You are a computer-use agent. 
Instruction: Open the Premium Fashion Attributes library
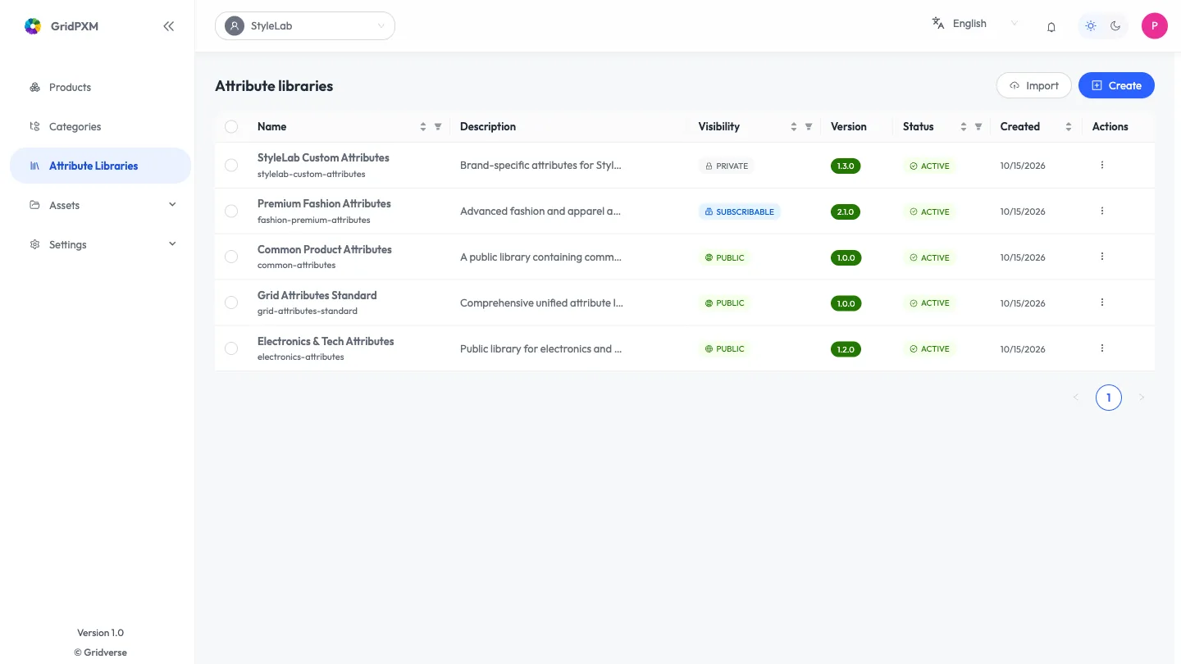(x=324, y=203)
